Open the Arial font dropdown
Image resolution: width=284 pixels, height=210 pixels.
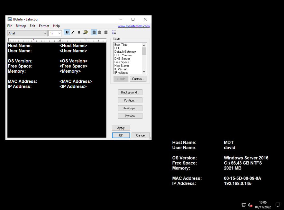27,33
